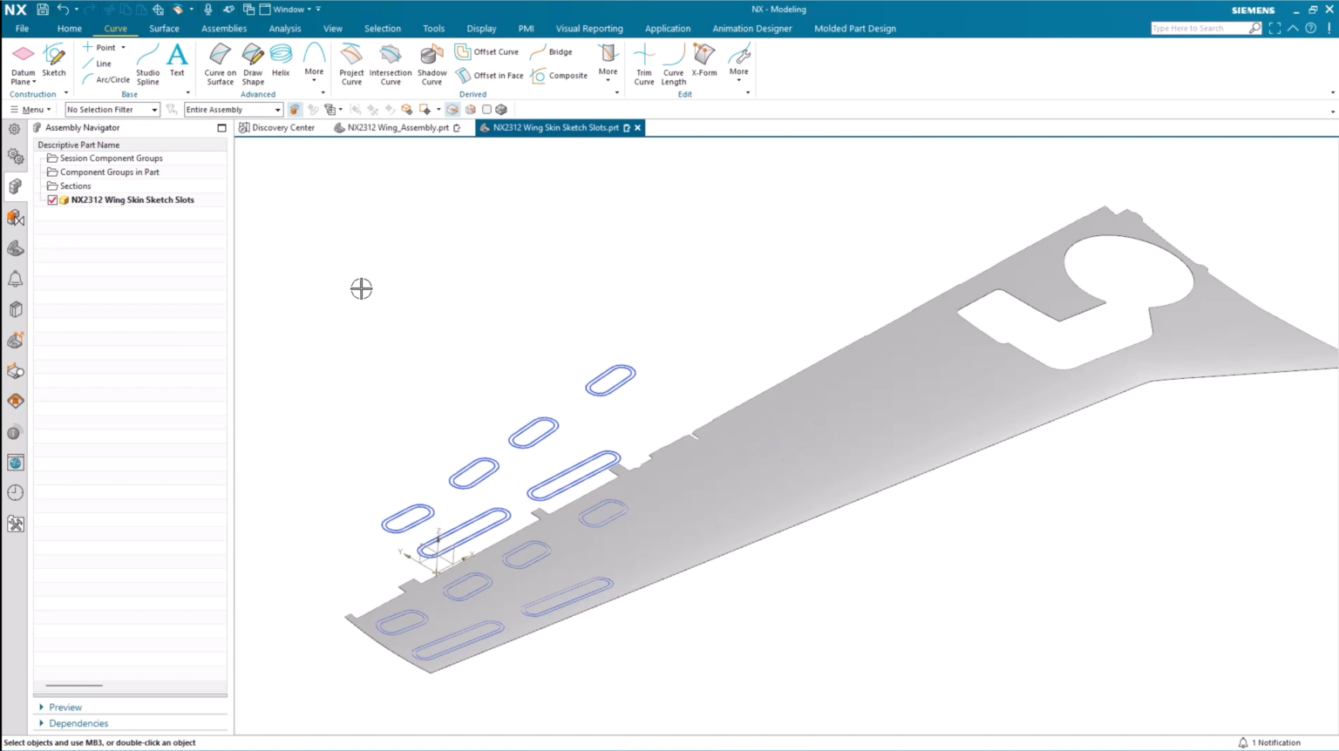Click the Offset Curve button
The width and height of the screenshot is (1339, 751).
coord(487,52)
